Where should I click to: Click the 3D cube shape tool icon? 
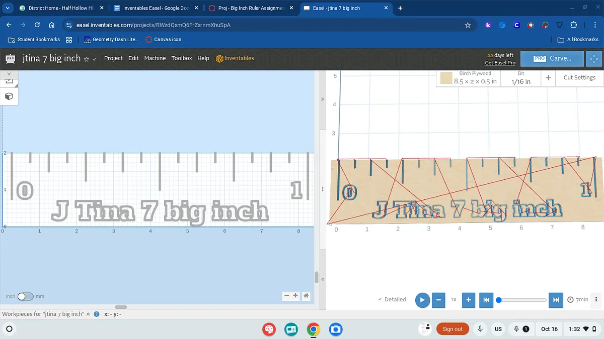click(x=9, y=96)
